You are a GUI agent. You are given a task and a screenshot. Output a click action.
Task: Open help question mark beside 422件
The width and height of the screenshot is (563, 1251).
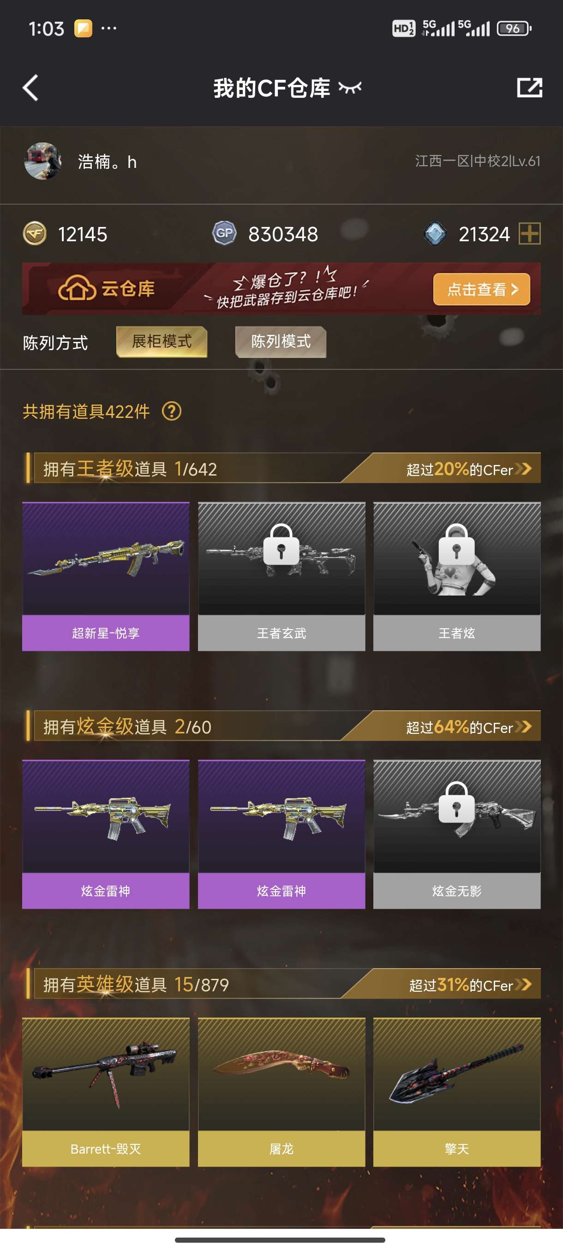172,411
